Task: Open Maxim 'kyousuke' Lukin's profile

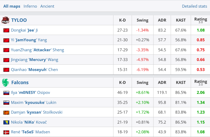Action: point(34,102)
